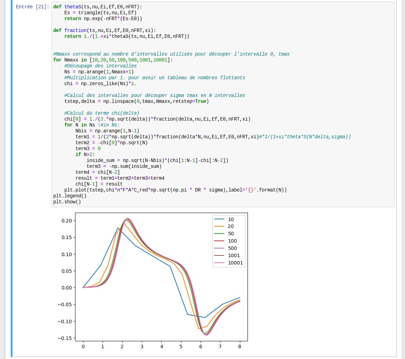The image size is (405, 359).
Task: Click the 'for Nmaxx in [10,20,50...' line
Action: (x=113, y=60)
